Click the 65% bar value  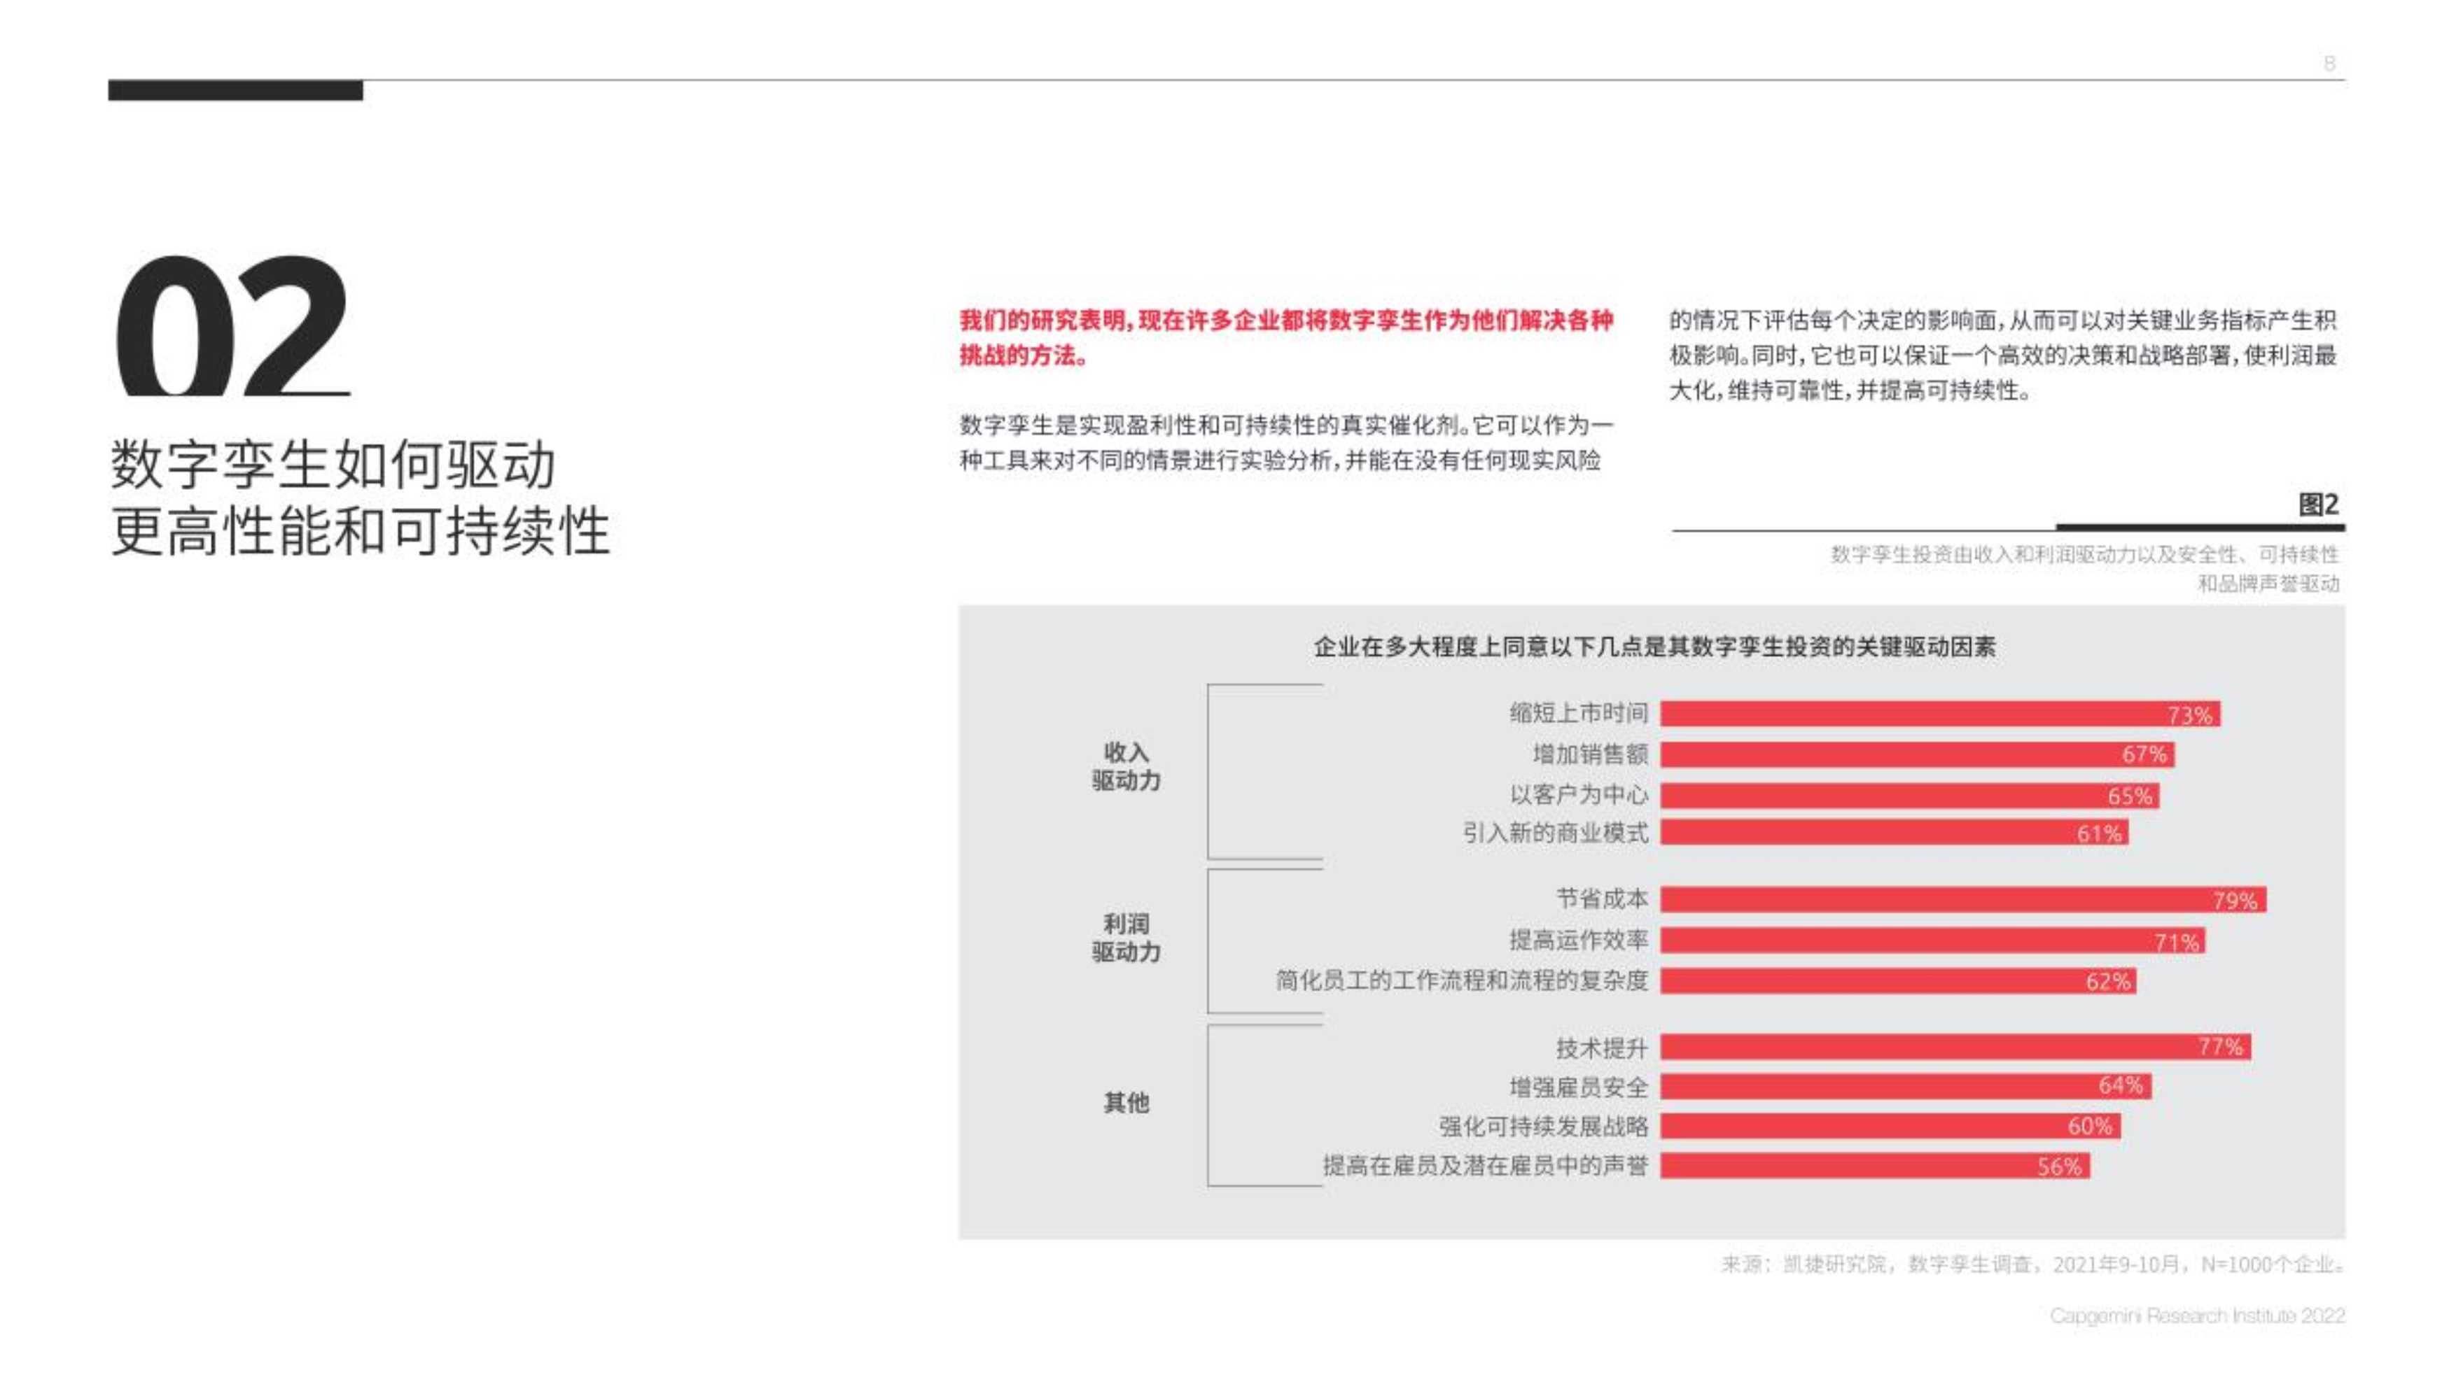coord(2130,796)
